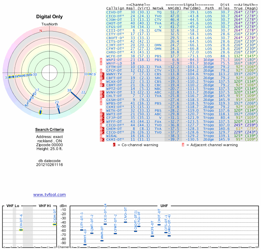Open the CIVO-DT callsign in the table
261x250 pixels.
point(114,12)
